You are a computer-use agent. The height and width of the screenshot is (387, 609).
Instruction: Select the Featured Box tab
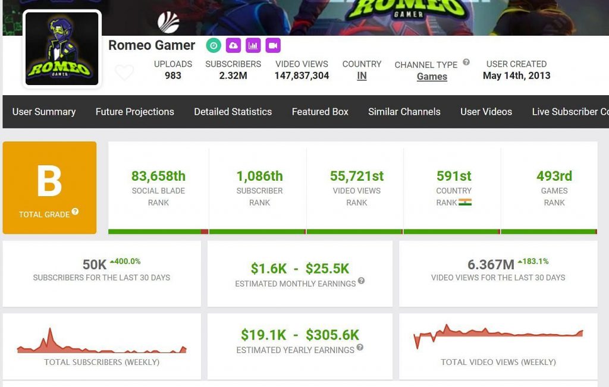[320, 112]
